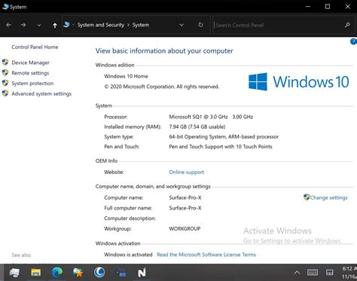Screen dimensions: 357x281
Task: Open recent locations dropdown arrow
Action: tap(39, 25)
